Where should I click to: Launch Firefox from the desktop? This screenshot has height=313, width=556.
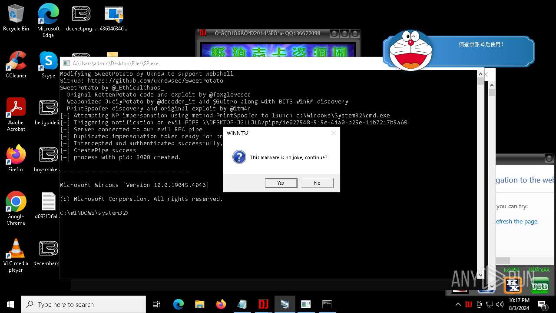(16, 159)
